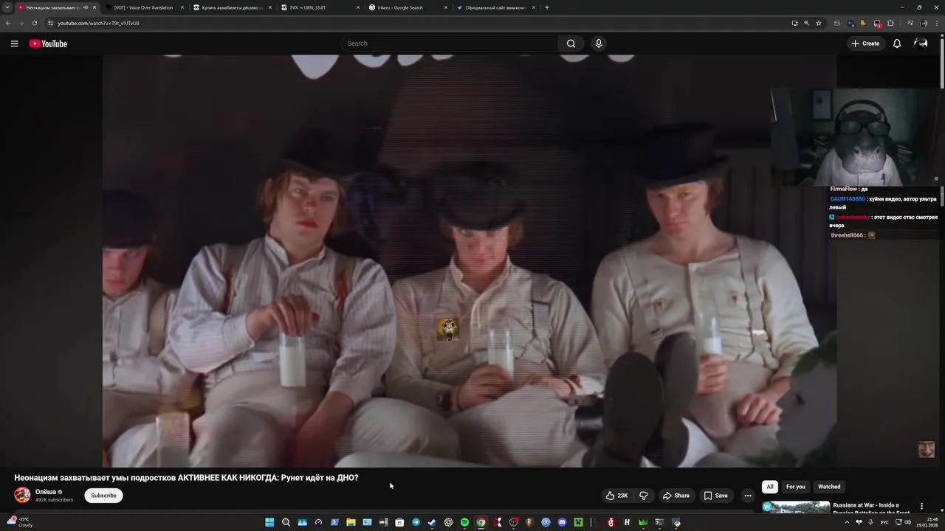Click the zoom magnifier in address bar
Screen dimensions: 945x531
807,23
